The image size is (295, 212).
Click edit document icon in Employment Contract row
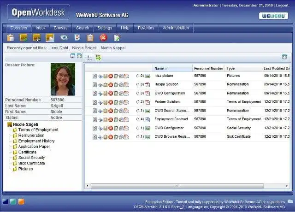tap(116, 119)
